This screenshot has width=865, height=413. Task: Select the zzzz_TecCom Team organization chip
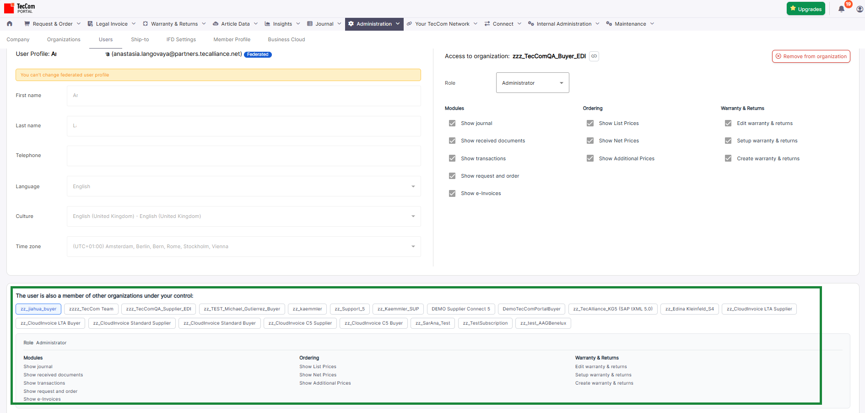click(91, 309)
